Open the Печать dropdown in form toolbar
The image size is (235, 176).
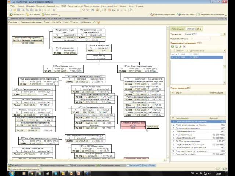click(86, 22)
